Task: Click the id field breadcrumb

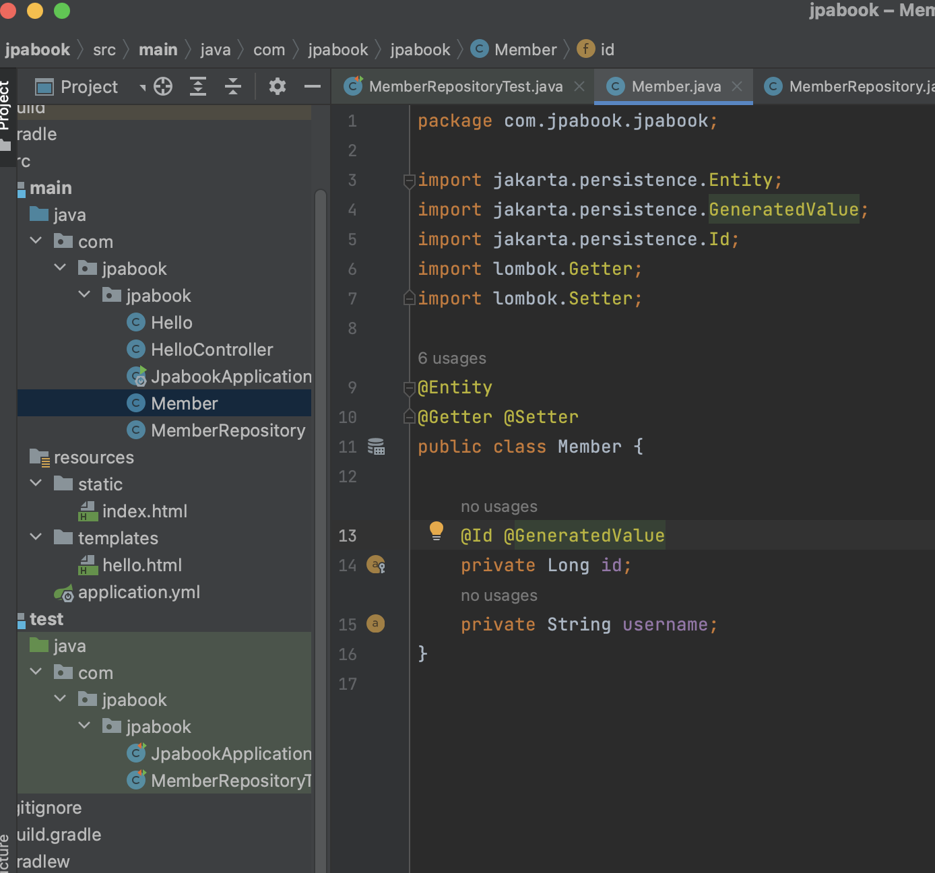Action: click(596, 50)
